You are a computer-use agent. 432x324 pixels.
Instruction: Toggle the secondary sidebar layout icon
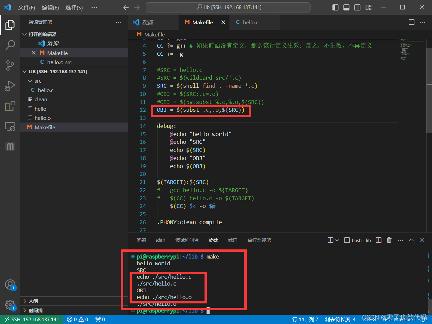[x=357, y=7]
